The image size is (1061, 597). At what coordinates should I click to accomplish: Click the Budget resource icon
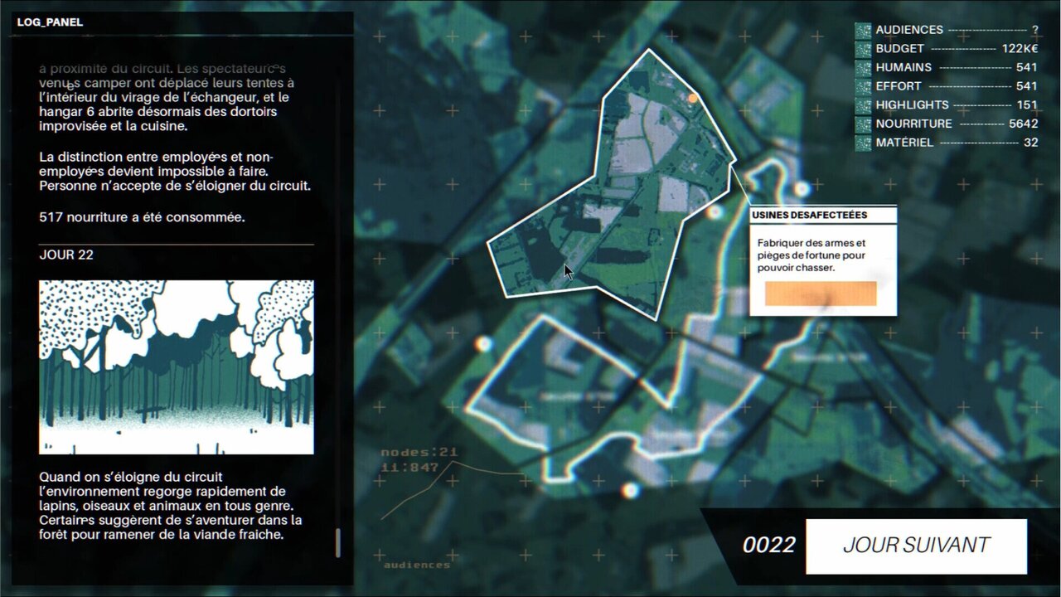pos(863,49)
